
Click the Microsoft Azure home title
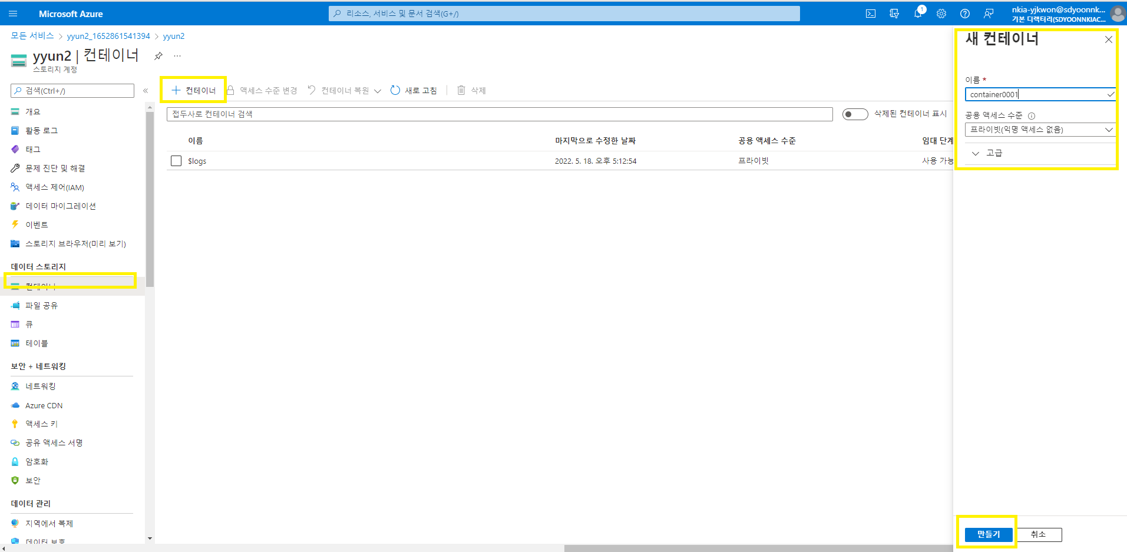pos(71,14)
